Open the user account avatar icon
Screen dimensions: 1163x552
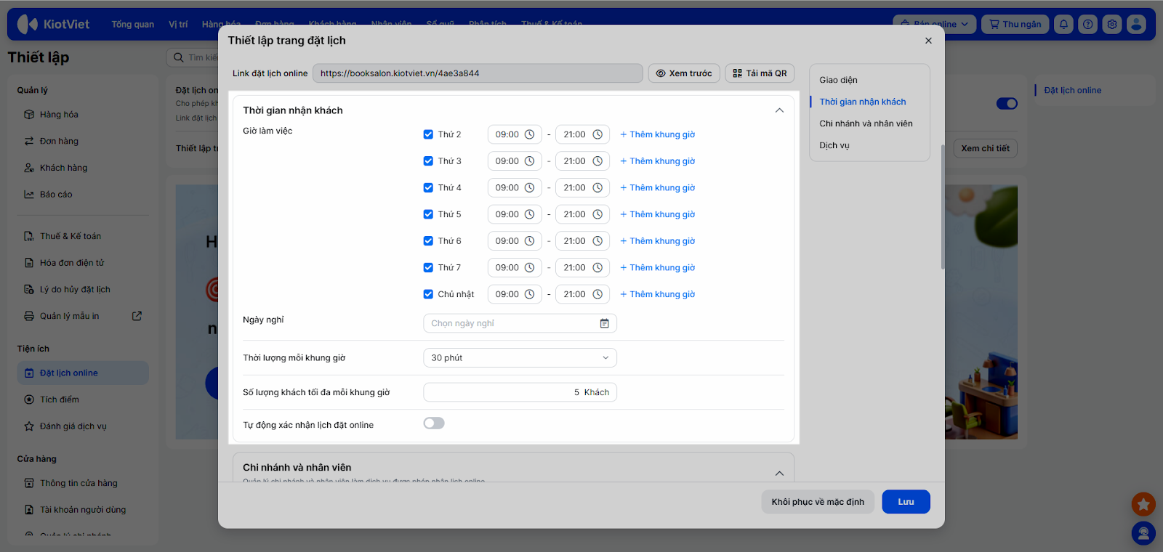click(1136, 24)
